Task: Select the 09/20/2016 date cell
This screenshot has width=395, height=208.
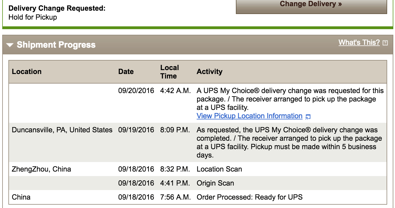Action: [x=136, y=91]
